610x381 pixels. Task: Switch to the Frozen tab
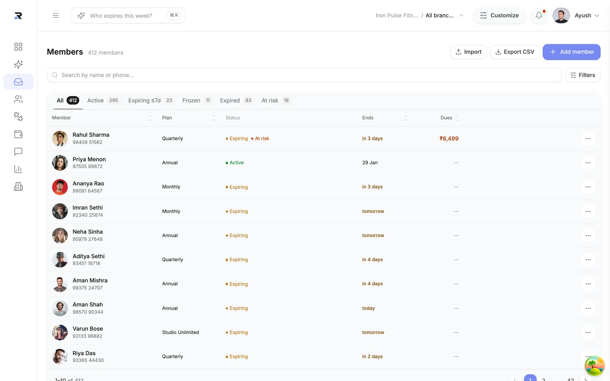coord(197,100)
